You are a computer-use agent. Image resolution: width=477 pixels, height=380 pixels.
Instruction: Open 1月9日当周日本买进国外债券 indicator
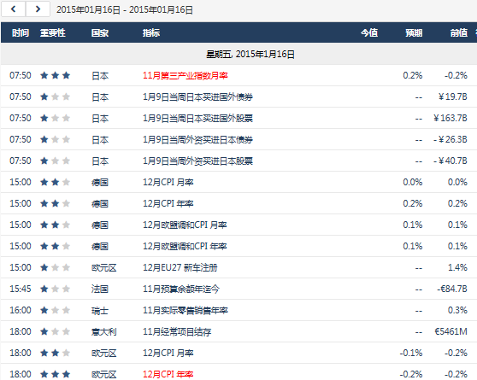(x=197, y=97)
